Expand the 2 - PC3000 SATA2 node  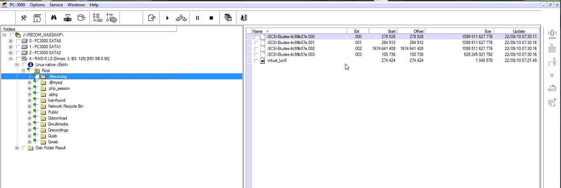click(11, 53)
